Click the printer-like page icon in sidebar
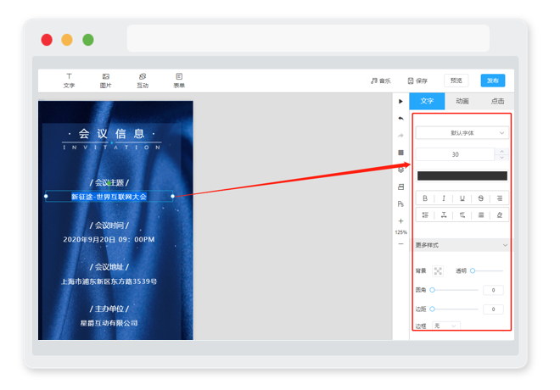This screenshot has width=560, height=390. click(400, 187)
